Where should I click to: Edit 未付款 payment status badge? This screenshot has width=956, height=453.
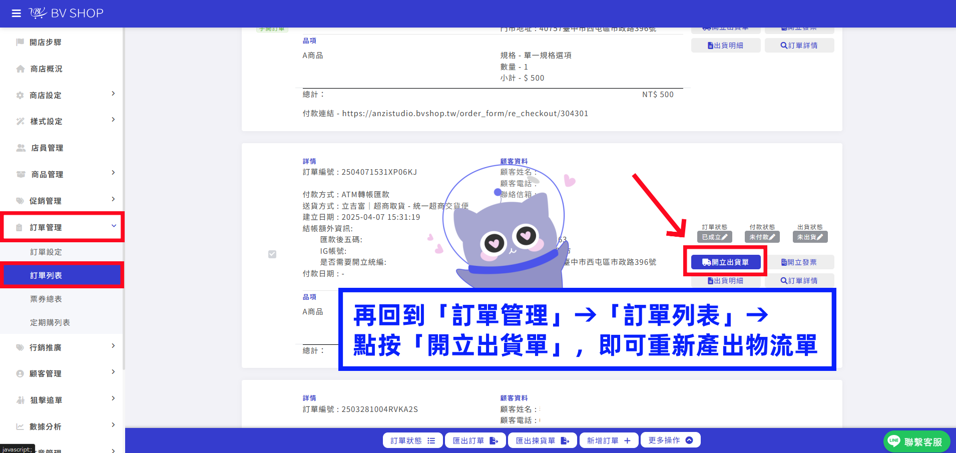click(x=762, y=237)
